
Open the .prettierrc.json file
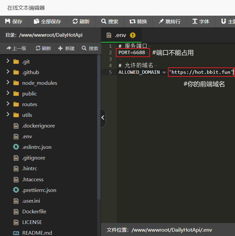coord(39,190)
